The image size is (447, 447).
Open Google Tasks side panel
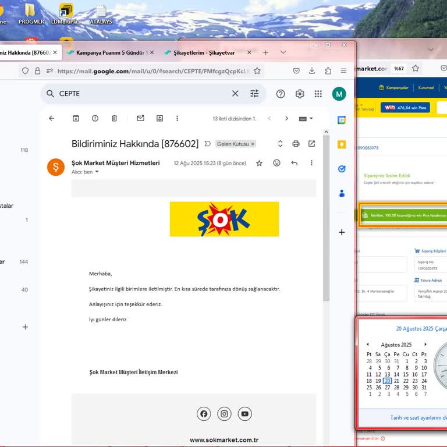click(x=342, y=169)
